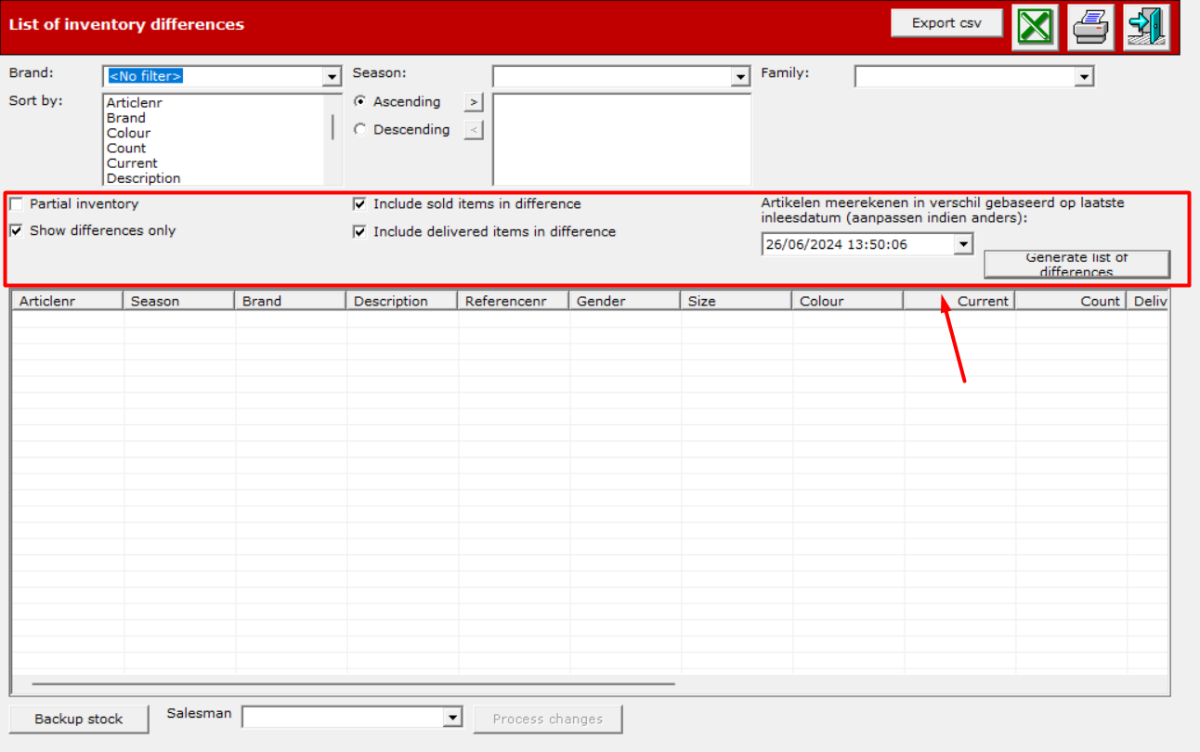Click the Export csv button
Viewport: 1200px width, 752px height.
946,23
